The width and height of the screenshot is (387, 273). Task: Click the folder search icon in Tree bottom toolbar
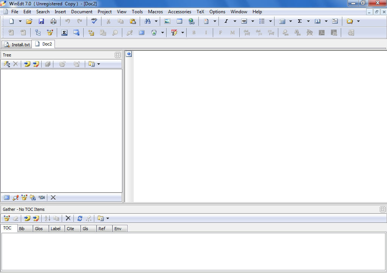[33, 198]
